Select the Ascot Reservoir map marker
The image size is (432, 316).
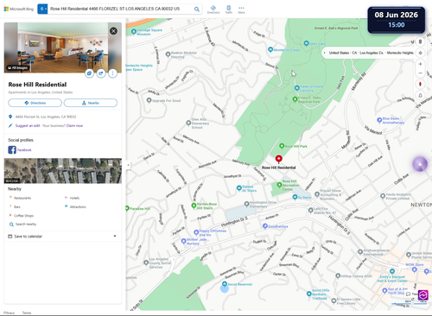(225, 284)
